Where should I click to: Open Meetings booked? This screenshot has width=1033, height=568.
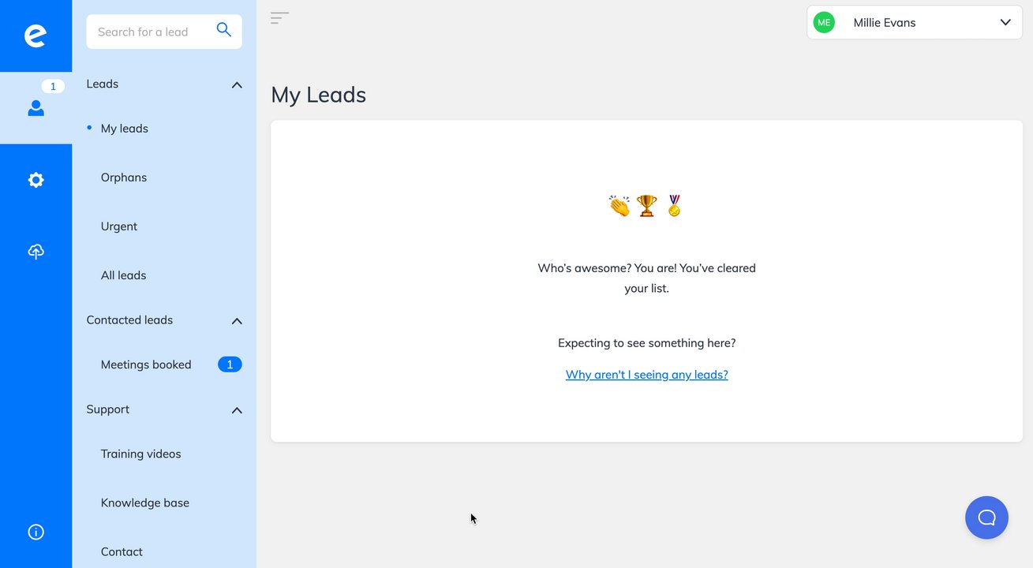point(146,364)
